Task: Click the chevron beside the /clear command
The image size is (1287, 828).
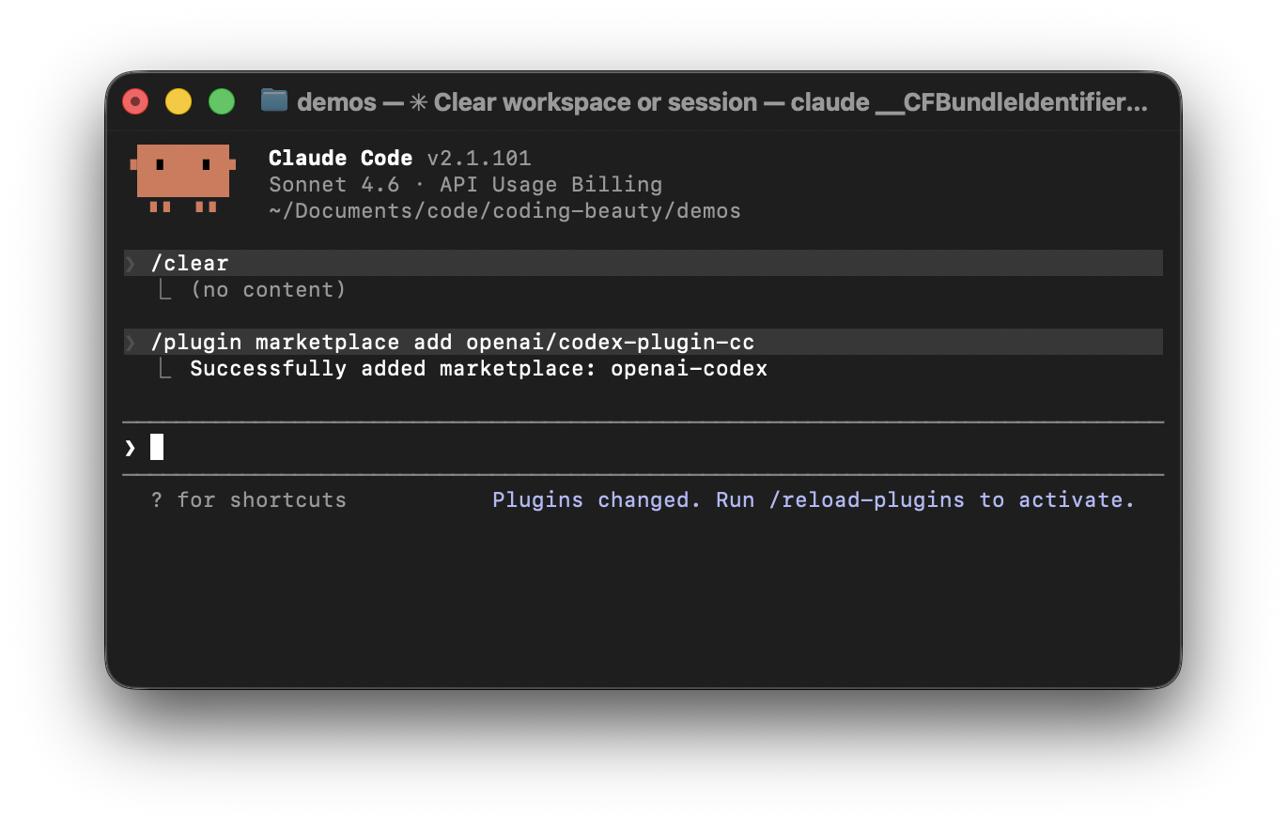Action: [131, 264]
